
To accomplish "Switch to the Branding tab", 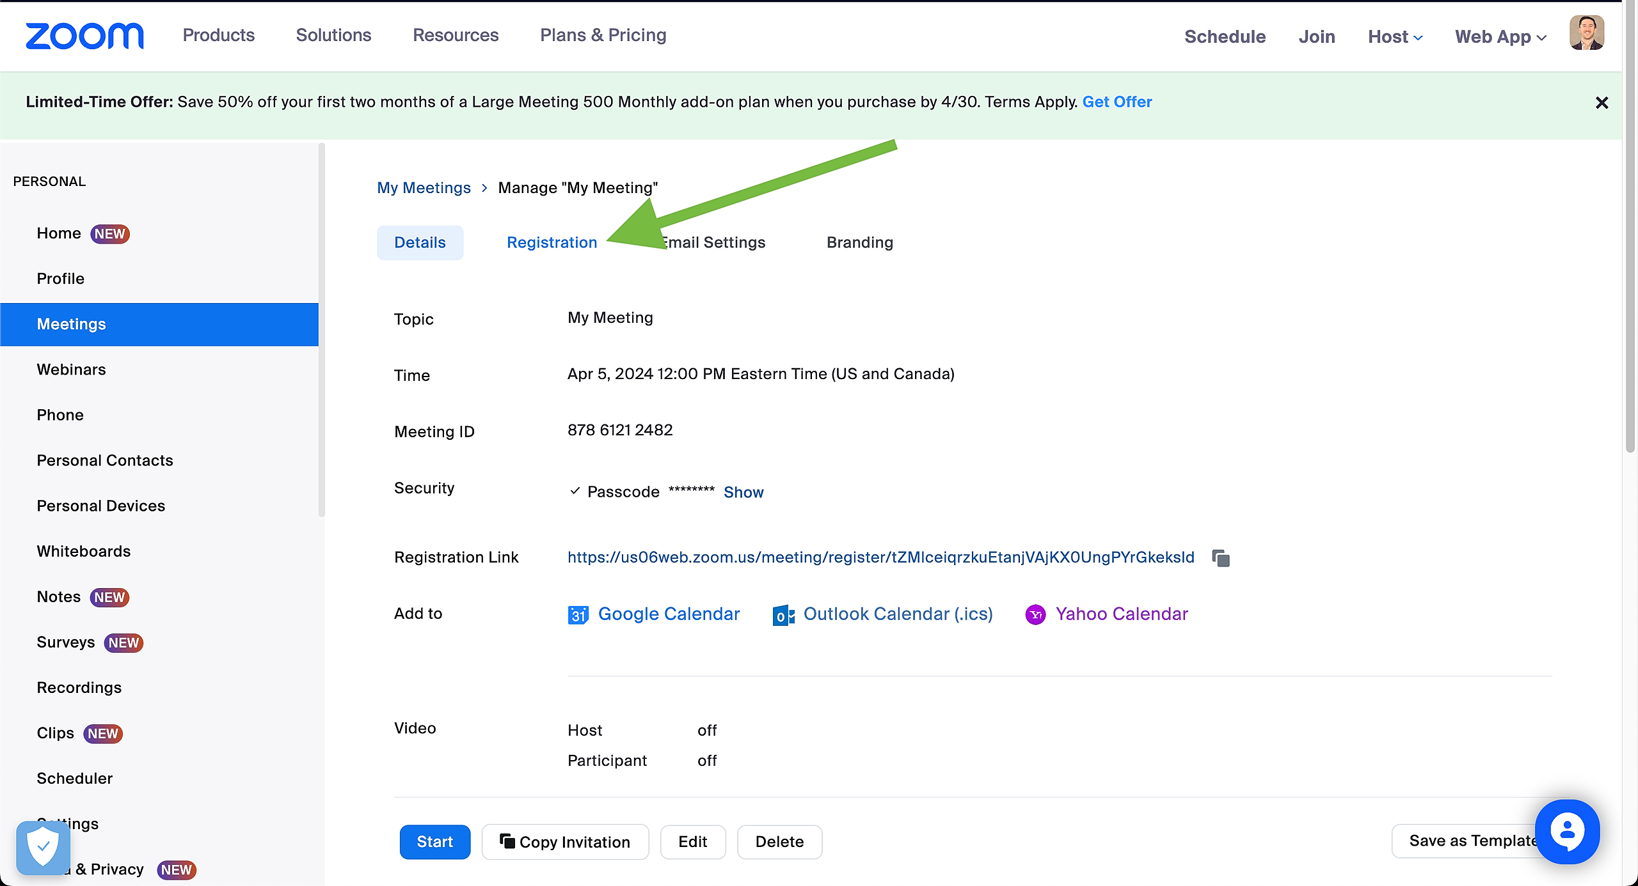I will (x=859, y=242).
